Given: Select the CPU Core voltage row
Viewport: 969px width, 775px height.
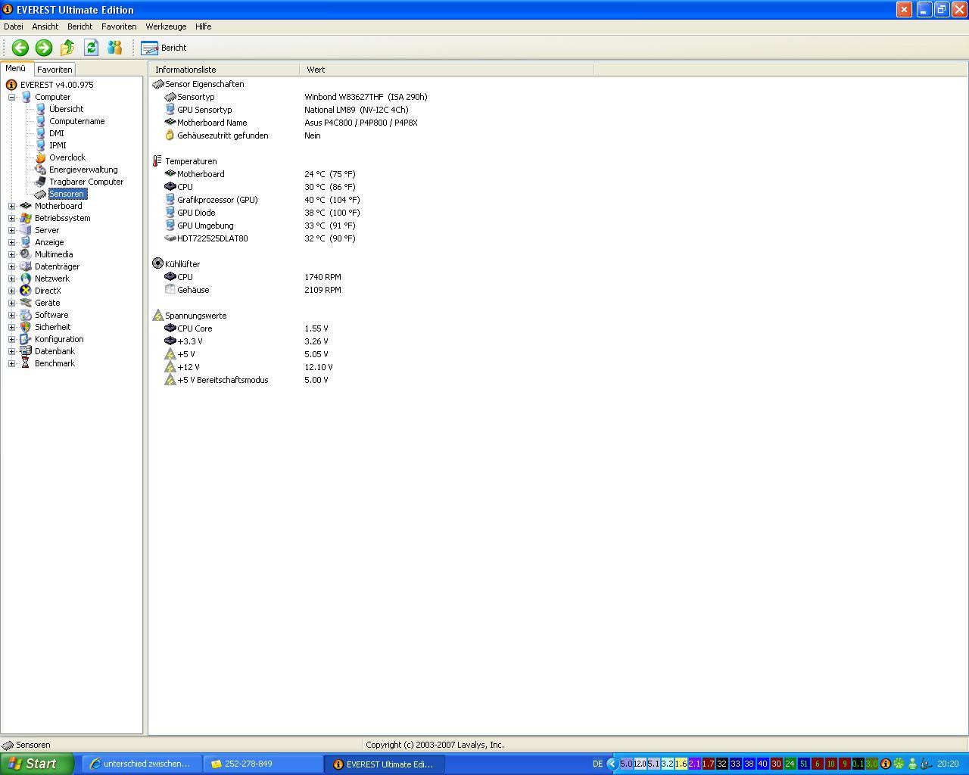Looking at the screenshot, I should click(x=246, y=328).
